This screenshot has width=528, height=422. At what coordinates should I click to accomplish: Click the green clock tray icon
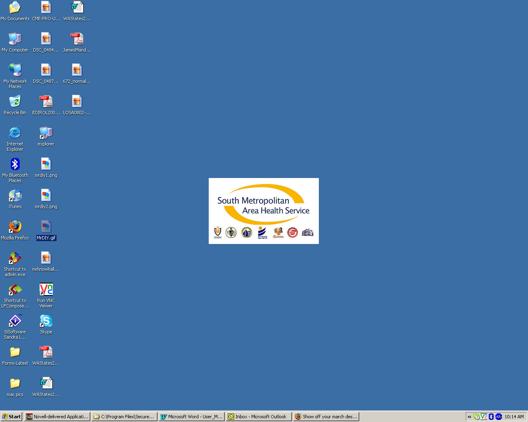[x=476, y=417]
